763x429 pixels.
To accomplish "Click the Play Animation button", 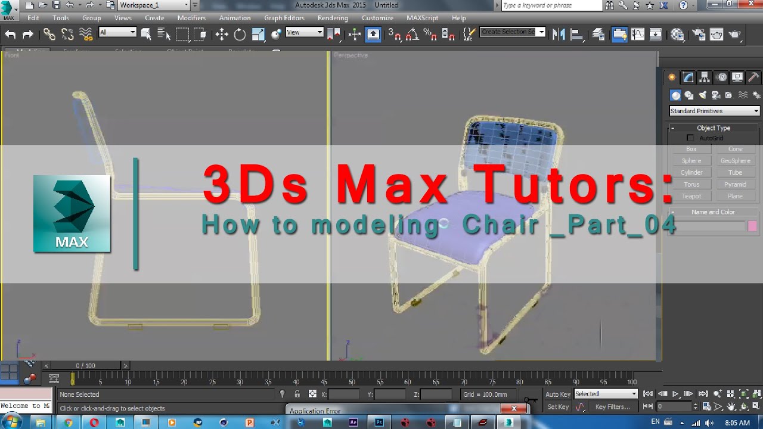I will (675, 394).
